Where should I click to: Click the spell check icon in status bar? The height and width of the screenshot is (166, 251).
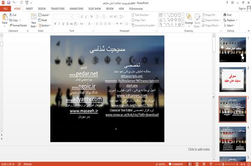pos(19,164)
